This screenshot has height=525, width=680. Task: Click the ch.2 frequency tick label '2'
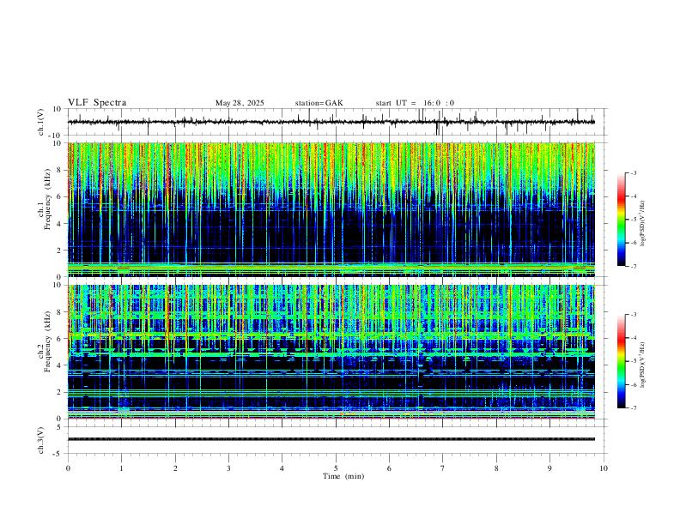[x=60, y=392]
